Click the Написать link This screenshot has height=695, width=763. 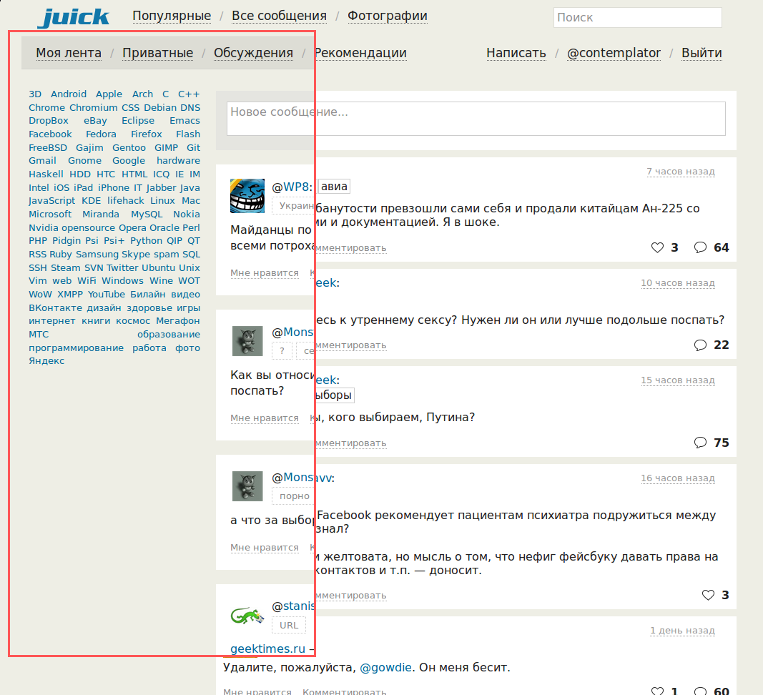click(516, 53)
